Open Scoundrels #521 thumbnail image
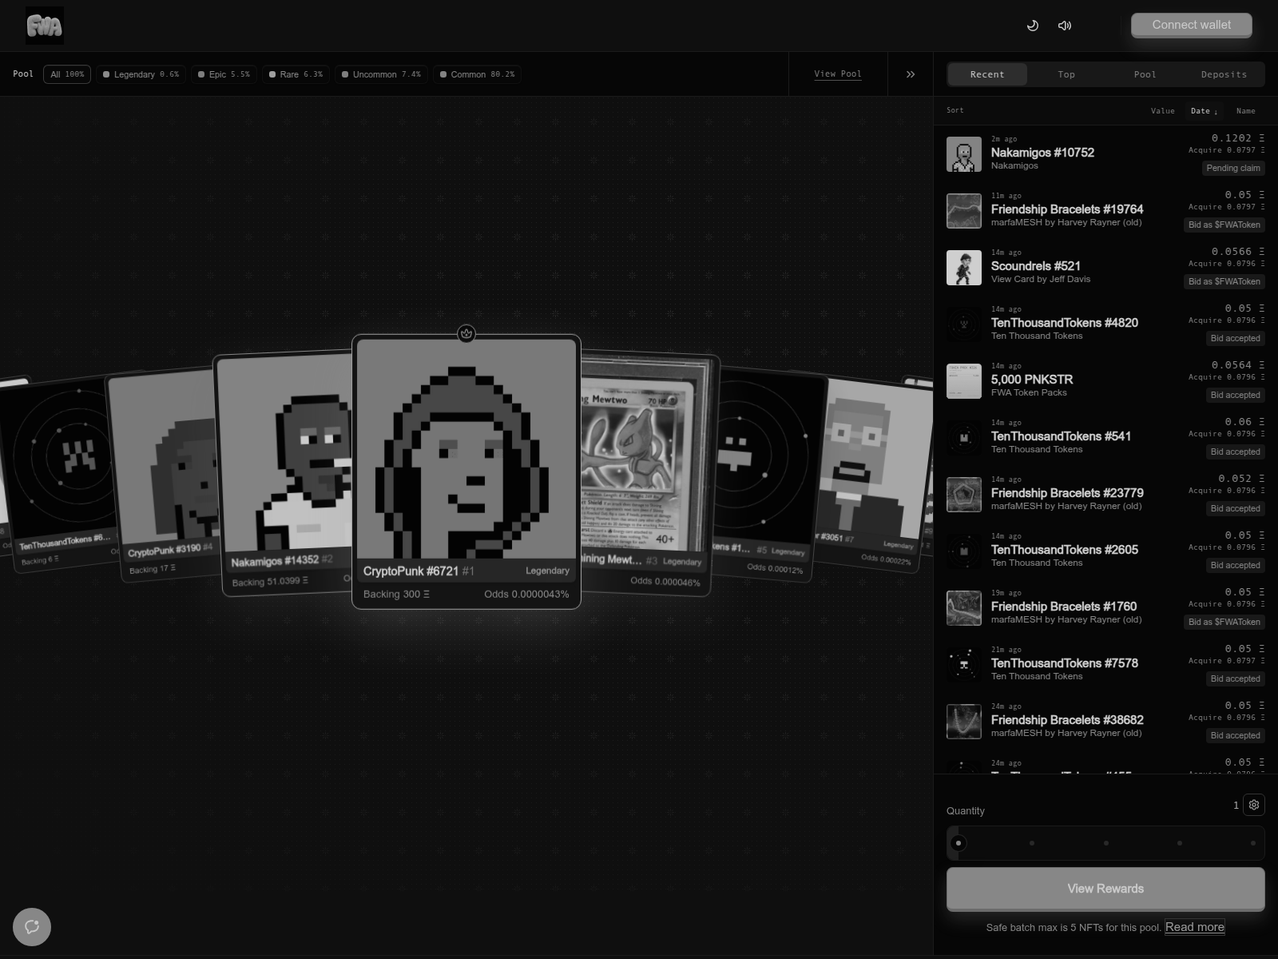 (x=964, y=268)
